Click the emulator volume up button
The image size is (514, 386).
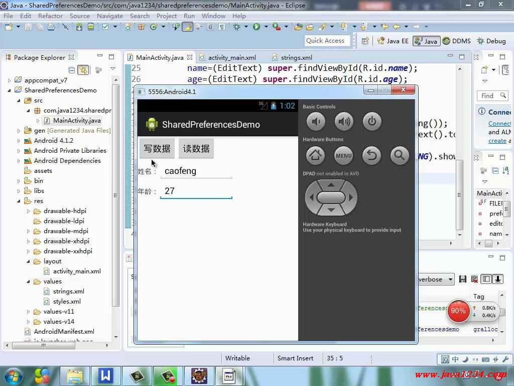(344, 121)
